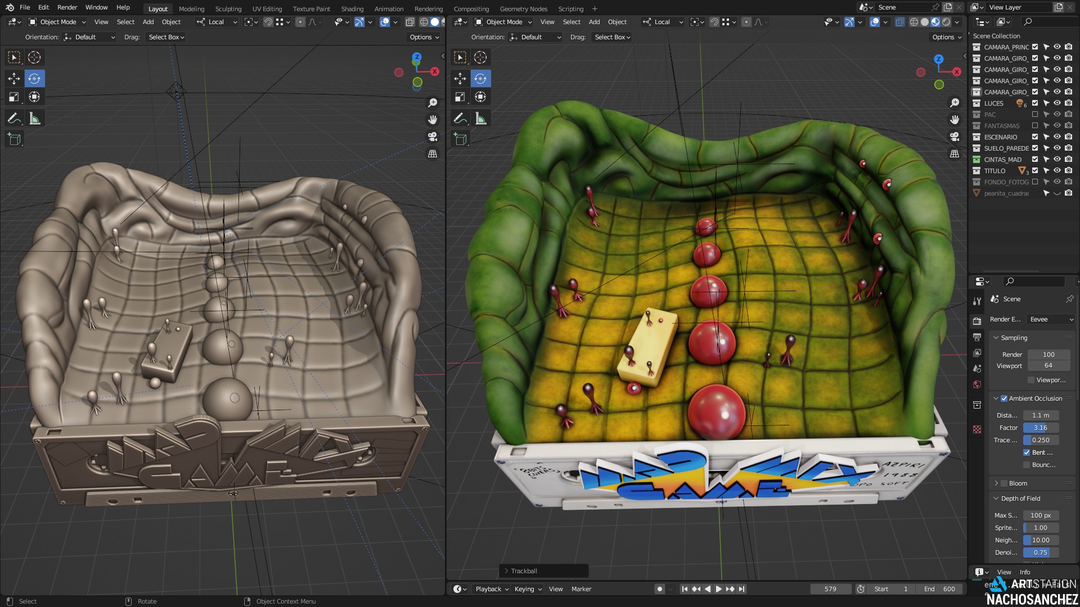Select the Move tool in the left viewport

[14, 78]
